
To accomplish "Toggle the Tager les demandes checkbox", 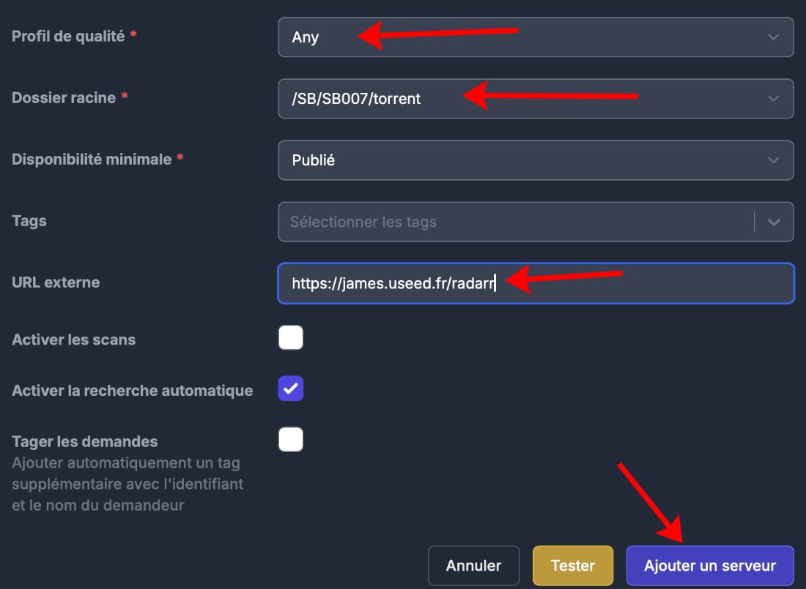I will click(x=291, y=440).
